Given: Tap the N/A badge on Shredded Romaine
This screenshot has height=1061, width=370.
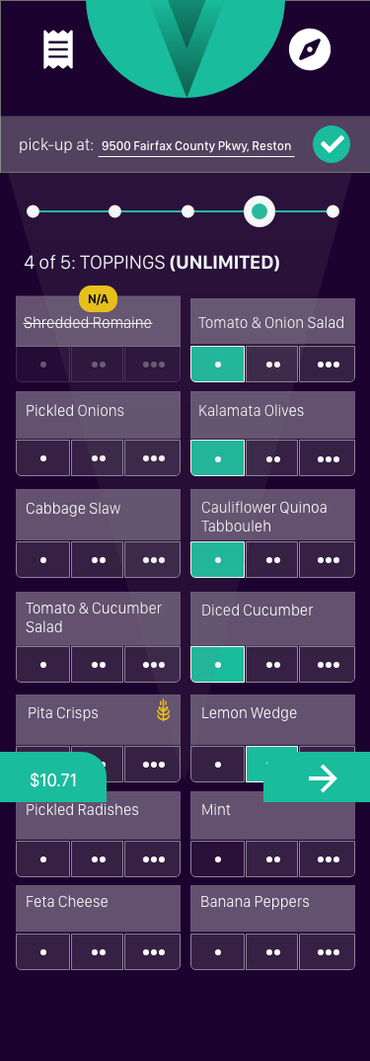Looking at the screenshot, I should 98,298.
